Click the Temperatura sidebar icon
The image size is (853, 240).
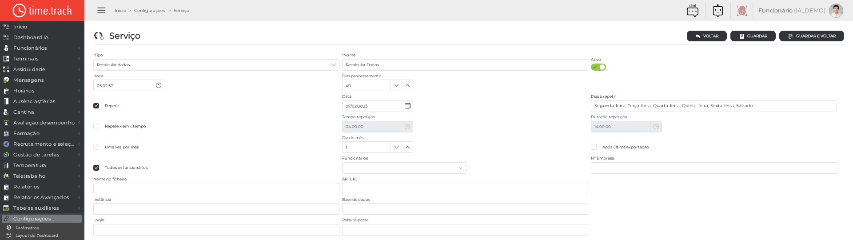click(x=6, y=165)
